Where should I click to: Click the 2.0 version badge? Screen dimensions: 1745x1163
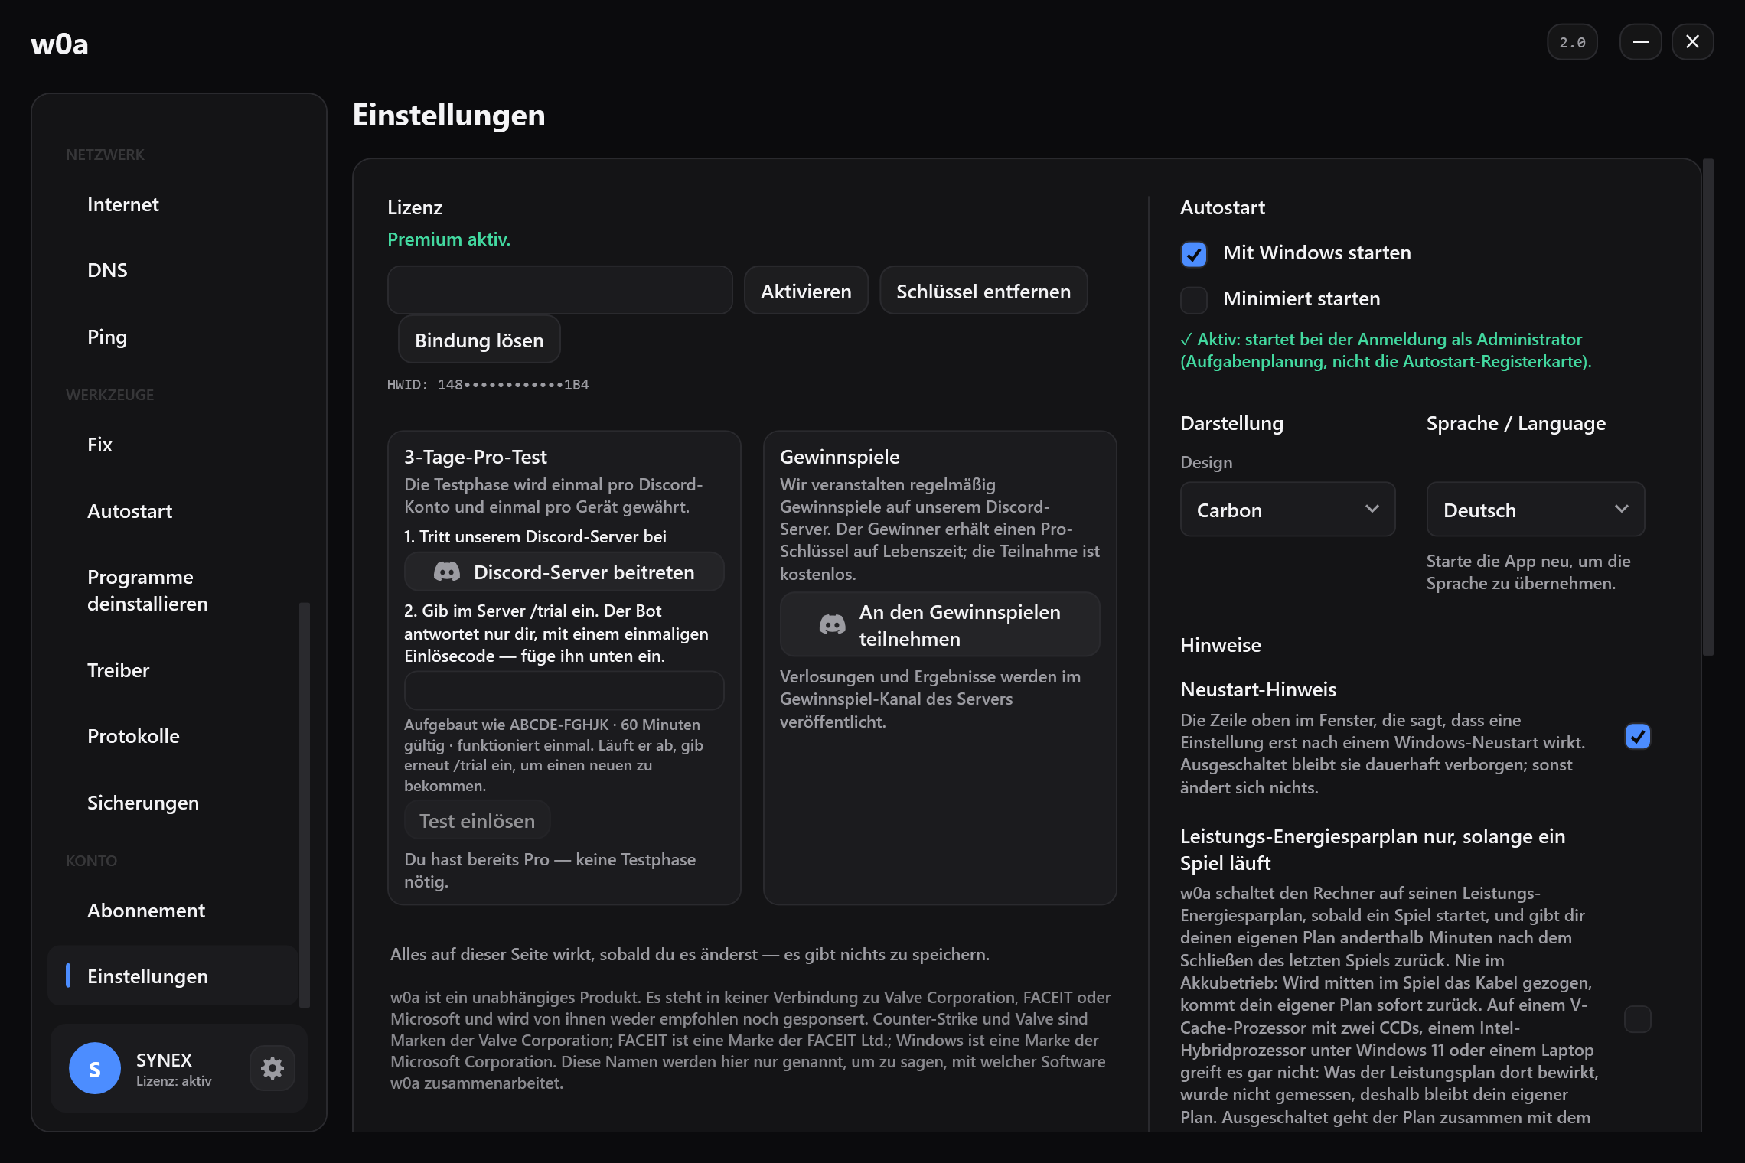(x=1572, y=42)
